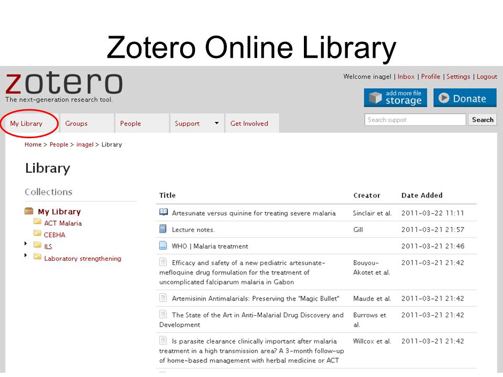Select My Library in Collections tree
The height and width of the screenshot is (377, 503).
tap(59, 212)
